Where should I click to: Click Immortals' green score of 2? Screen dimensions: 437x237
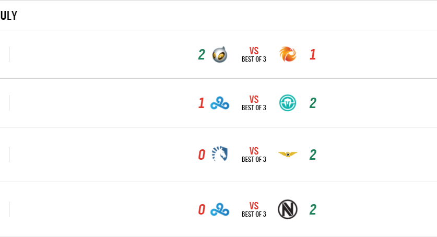(313, 103)
